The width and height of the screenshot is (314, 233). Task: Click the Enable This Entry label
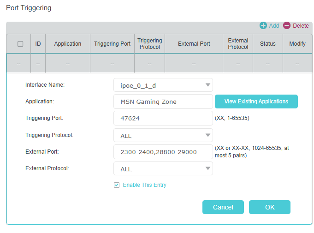(145, 185)
